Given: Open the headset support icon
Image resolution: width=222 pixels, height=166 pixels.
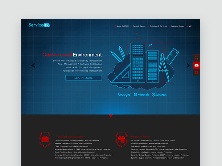Looking at the screenshot, I should 196,58.
